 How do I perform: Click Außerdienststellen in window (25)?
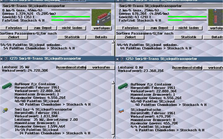coord(187,68)
